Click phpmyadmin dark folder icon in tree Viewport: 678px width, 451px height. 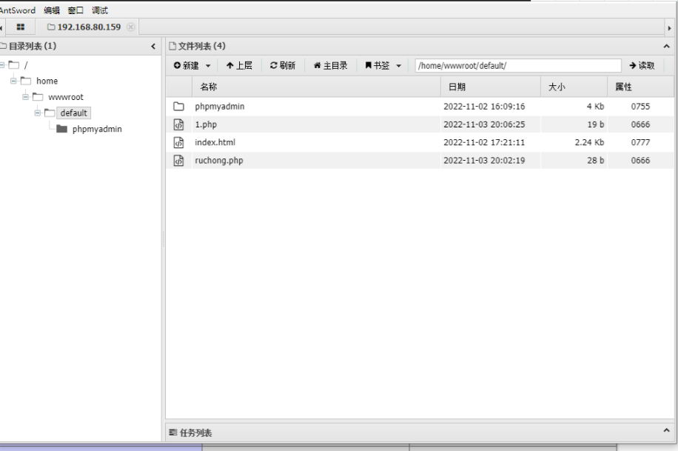click(x=62, y=129)
